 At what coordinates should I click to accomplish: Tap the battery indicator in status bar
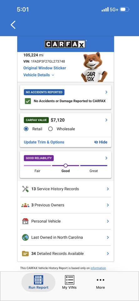pyautogui.click(x=125, y=9)
